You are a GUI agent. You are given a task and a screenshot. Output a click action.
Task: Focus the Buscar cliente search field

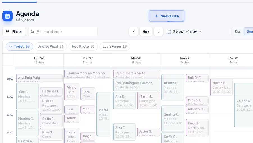[x=63, y=31]
